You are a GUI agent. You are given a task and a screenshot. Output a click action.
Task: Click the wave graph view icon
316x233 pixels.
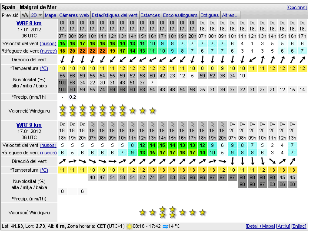24,15
